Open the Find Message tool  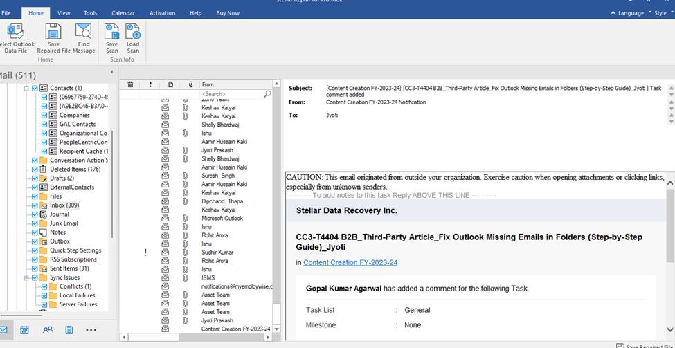coord(84,31)
